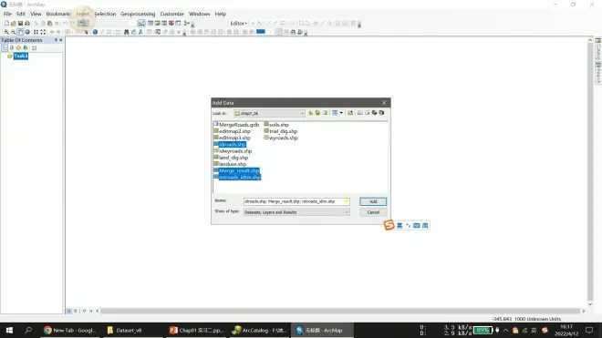Click Up One Level icon in Add Data
This screenshot has height=338, width=602.
[311, 113]
